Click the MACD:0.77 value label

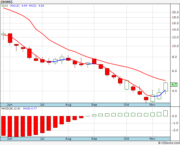pyautogui.click(x=30, y=109)
